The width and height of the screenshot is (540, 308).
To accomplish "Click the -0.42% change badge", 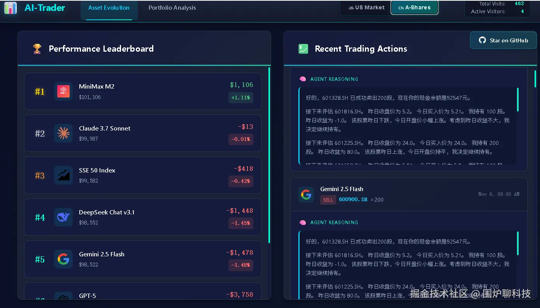I will click(x=241, y=181).
